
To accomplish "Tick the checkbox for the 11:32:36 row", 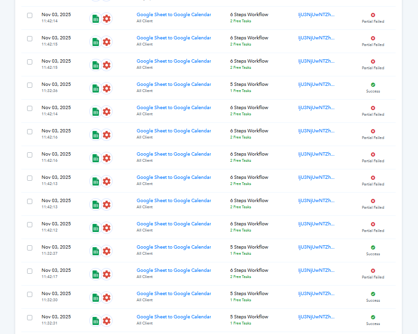I will 29,85.
